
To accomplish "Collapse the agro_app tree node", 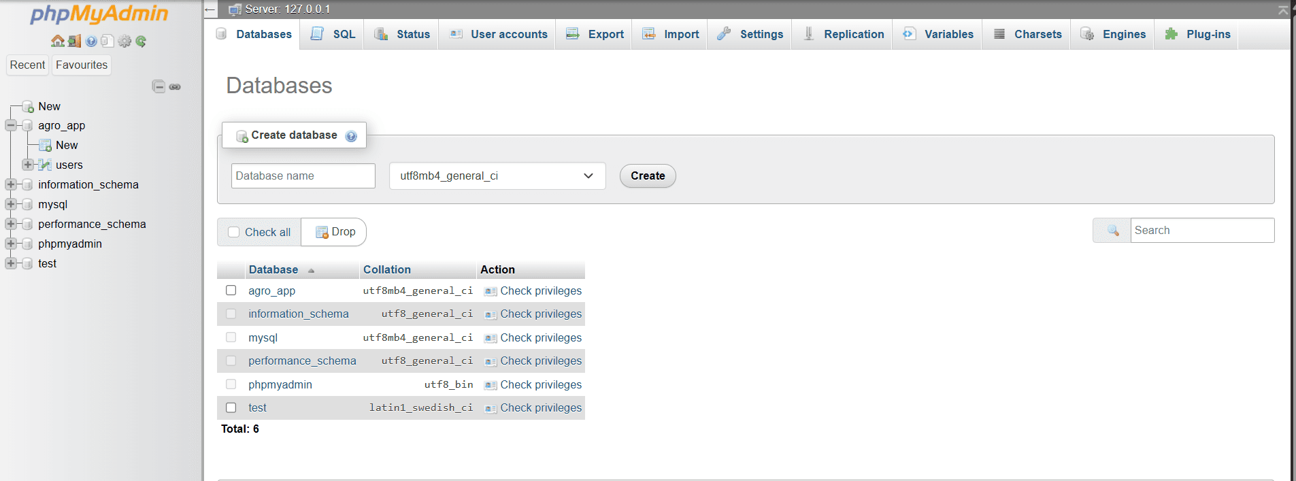I will 11,125.
